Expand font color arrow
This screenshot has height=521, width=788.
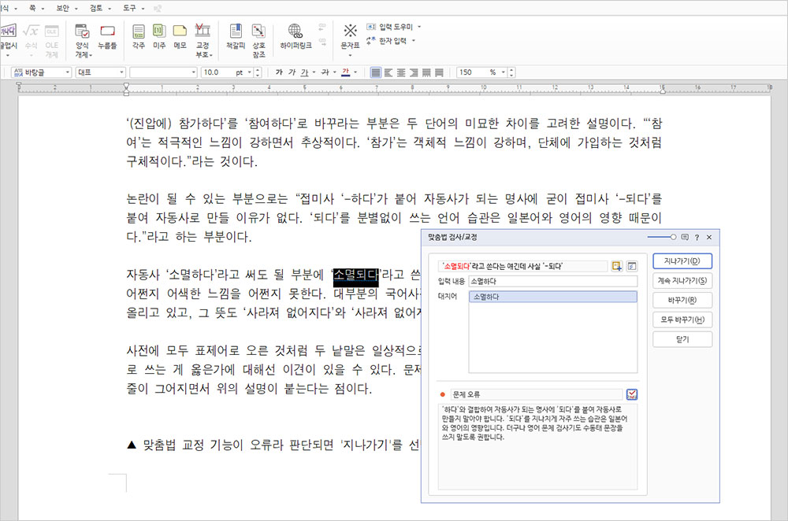tap(355, 72)
